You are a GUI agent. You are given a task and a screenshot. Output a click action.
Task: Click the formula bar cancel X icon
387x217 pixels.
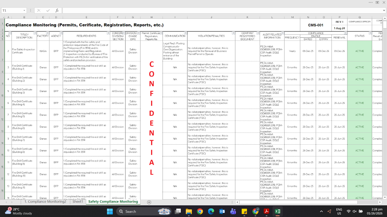[39, 10]
